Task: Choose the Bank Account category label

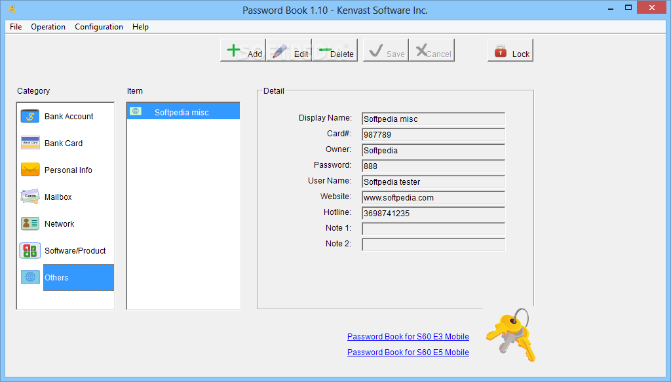Action: click(x=69, y=117)
